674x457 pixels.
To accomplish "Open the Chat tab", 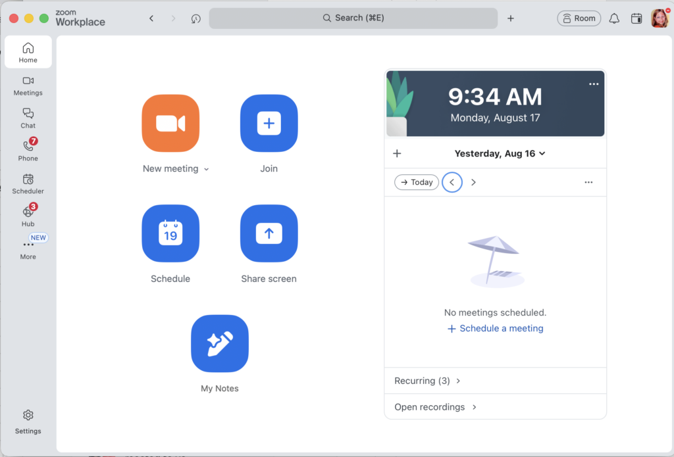I will point(28,118).
